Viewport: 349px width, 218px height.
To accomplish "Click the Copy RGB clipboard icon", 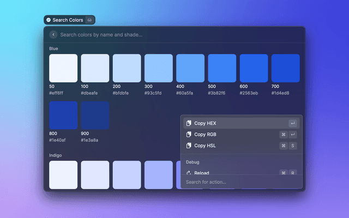I will click(188, 135).
